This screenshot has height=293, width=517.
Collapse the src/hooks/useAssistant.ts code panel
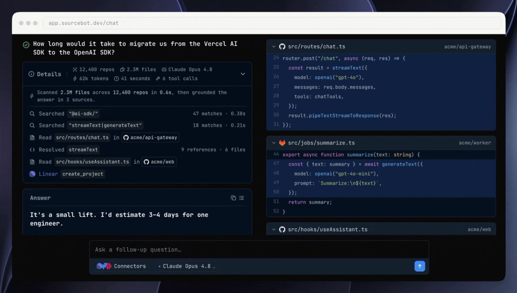(x=274, y=230)
